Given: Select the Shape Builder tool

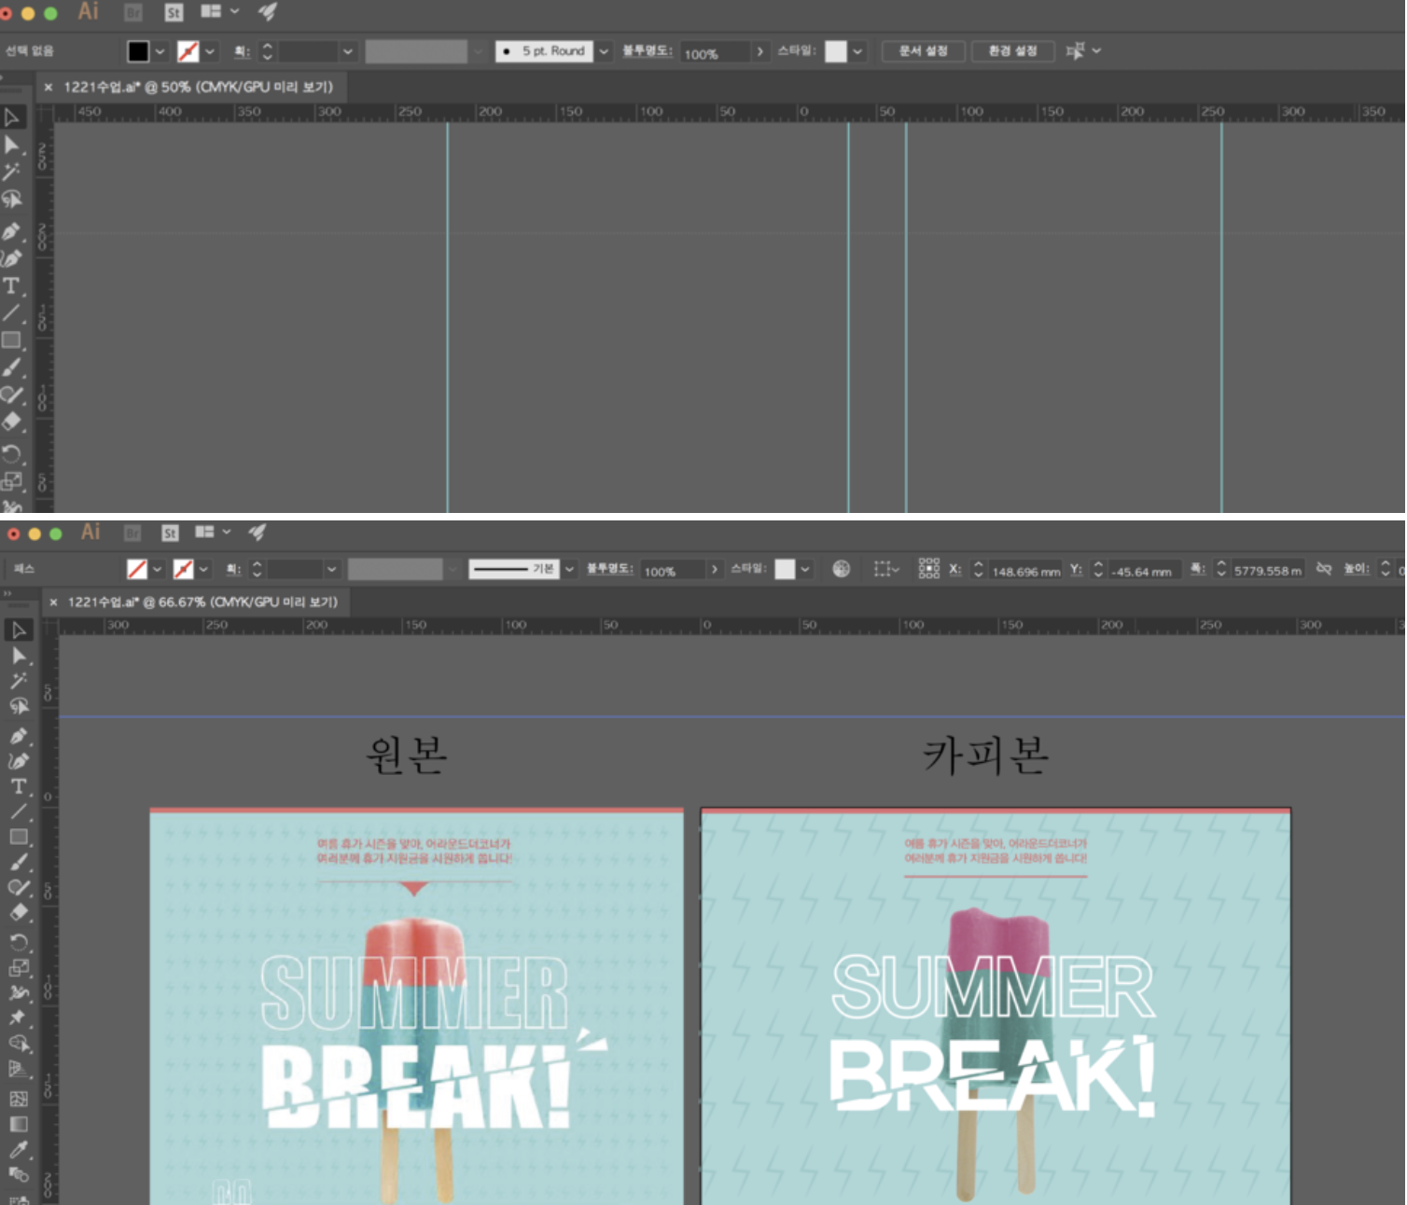Looking at the screenshot, I should (19, 1043).
